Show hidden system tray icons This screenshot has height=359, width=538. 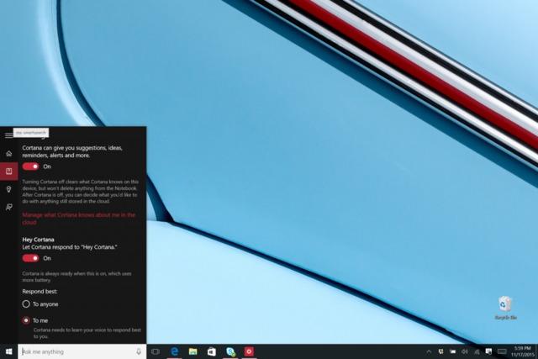(x=429, y=351)
